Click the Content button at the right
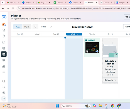130x109 pixels. pos(127,27)
